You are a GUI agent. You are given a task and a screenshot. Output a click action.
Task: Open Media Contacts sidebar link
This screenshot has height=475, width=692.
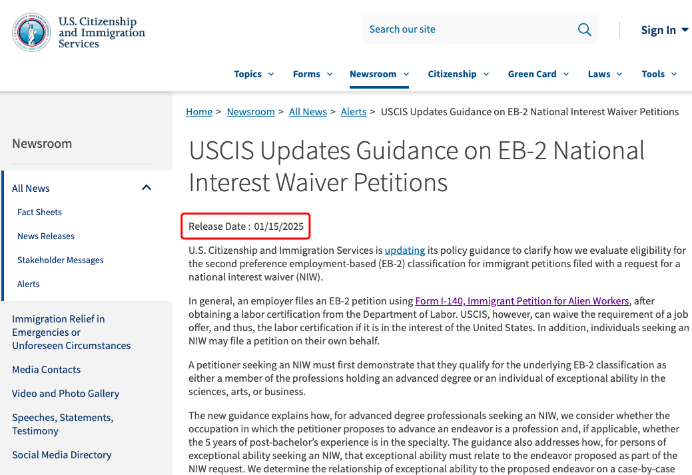pyautogui.click(x=47, y=370)
